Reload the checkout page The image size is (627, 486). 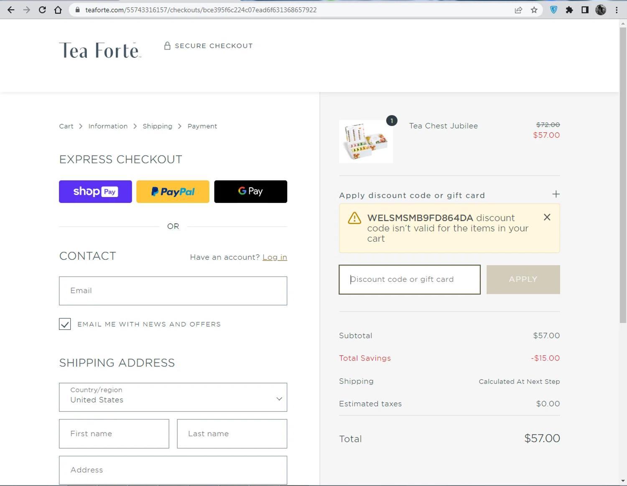[42, 10]
